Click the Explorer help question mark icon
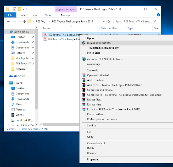 click(158, 15)
